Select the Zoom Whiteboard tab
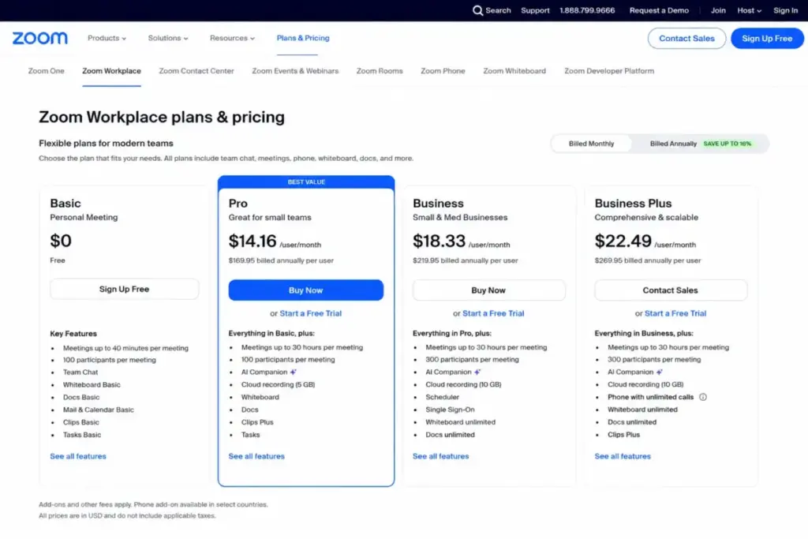 (514, 71)
